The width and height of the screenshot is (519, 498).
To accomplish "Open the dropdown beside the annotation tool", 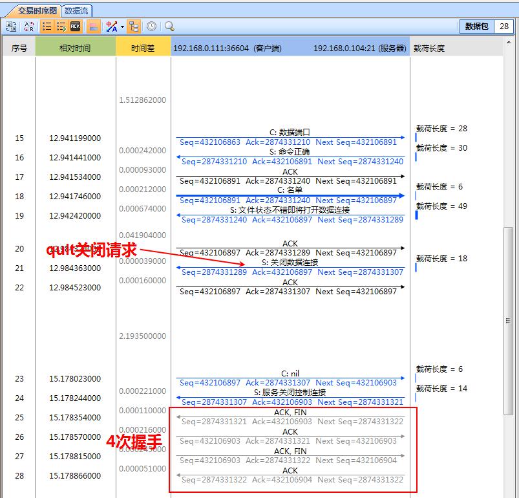I will (122, 27).
